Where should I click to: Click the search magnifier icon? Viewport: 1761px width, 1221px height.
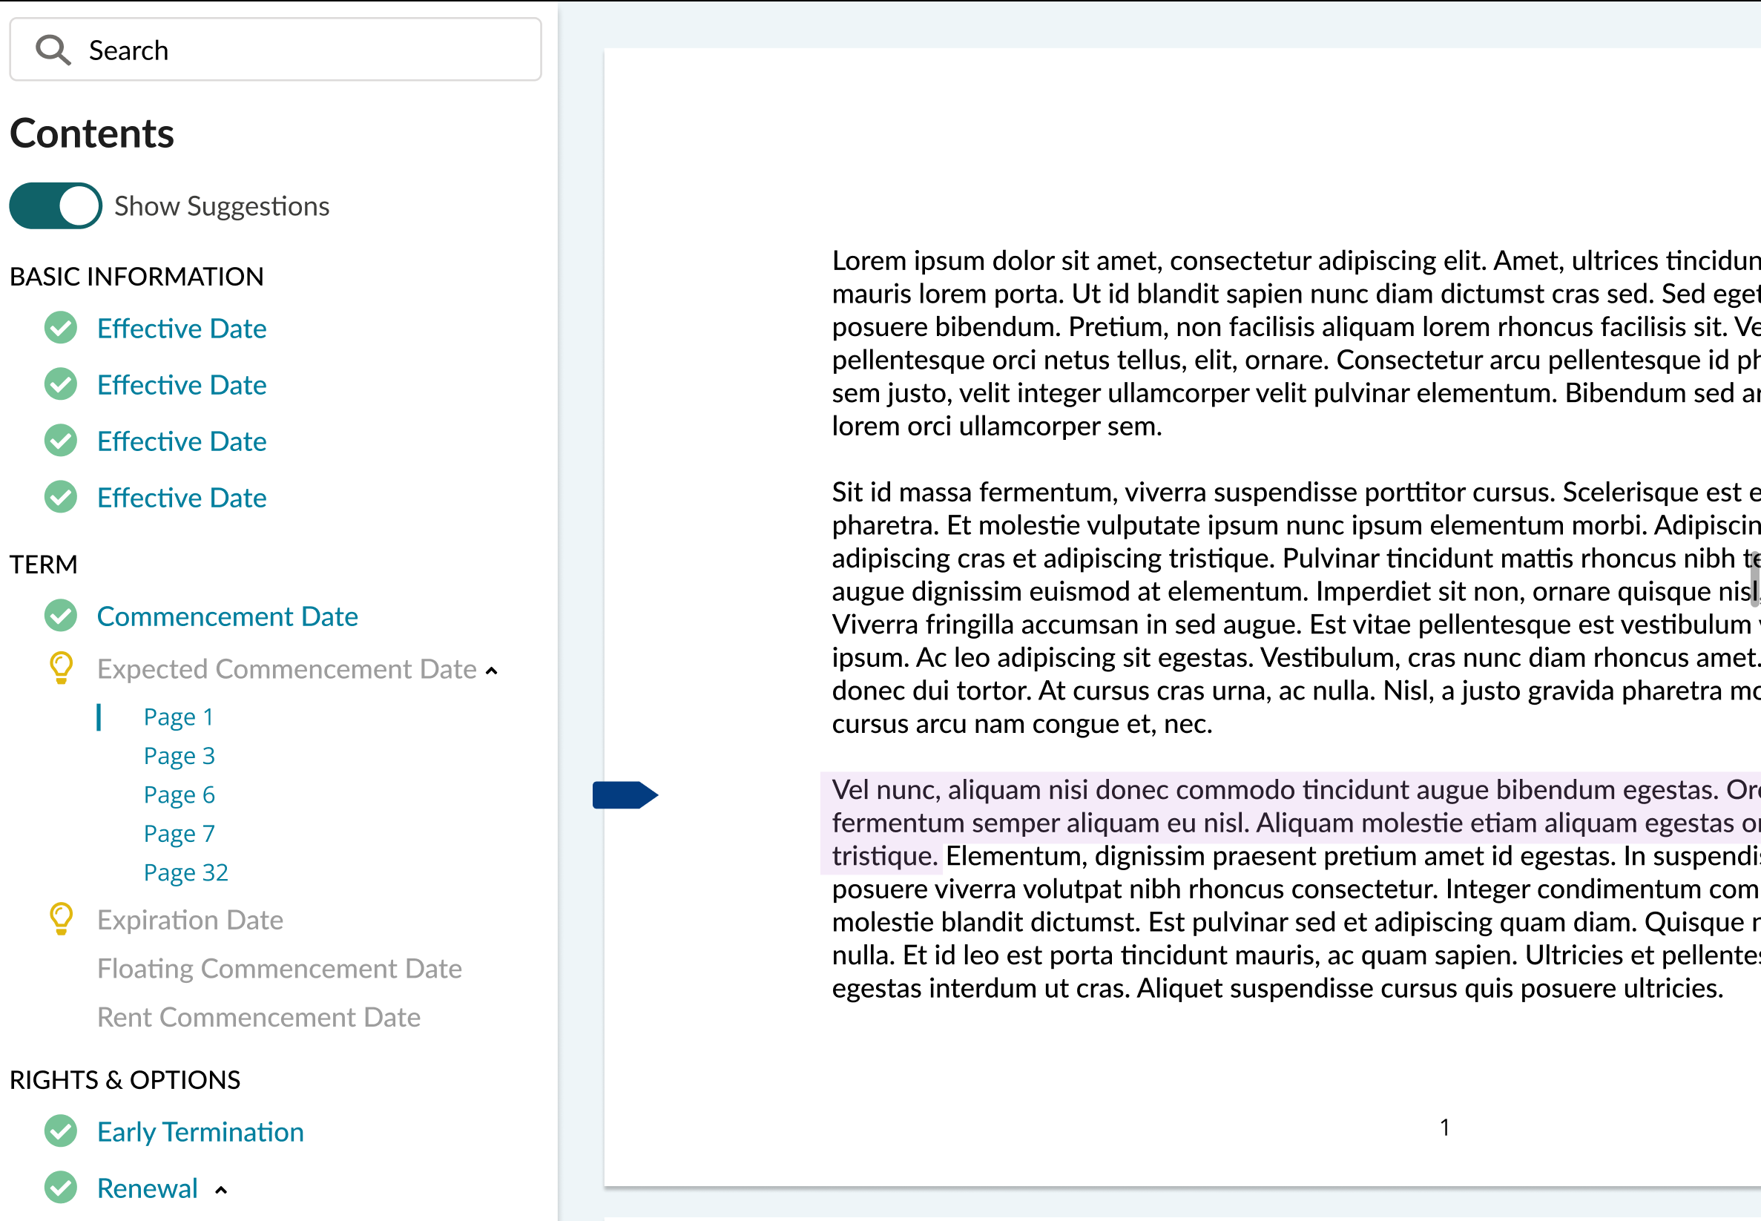tap(53, 50)
